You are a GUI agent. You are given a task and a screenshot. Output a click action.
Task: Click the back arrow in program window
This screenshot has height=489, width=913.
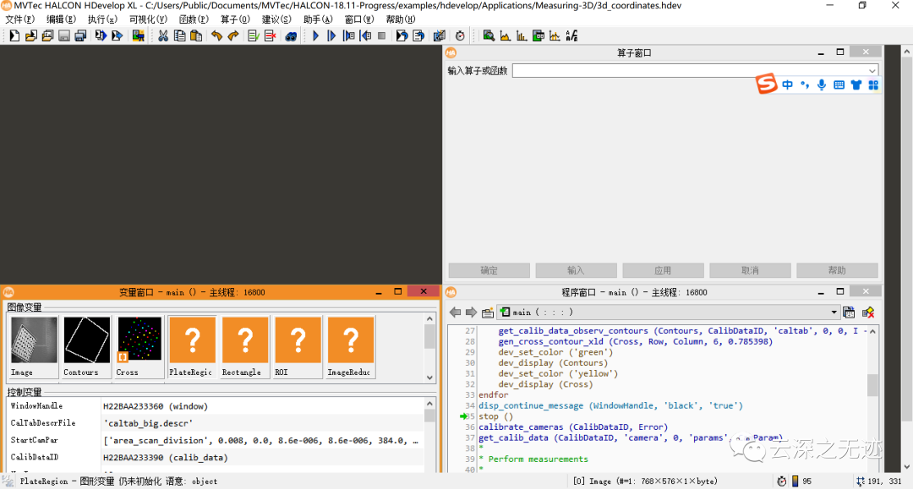coord(454,312)
